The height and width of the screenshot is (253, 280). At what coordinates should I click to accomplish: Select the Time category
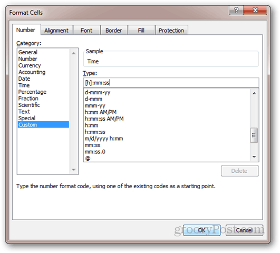(24, 85)
